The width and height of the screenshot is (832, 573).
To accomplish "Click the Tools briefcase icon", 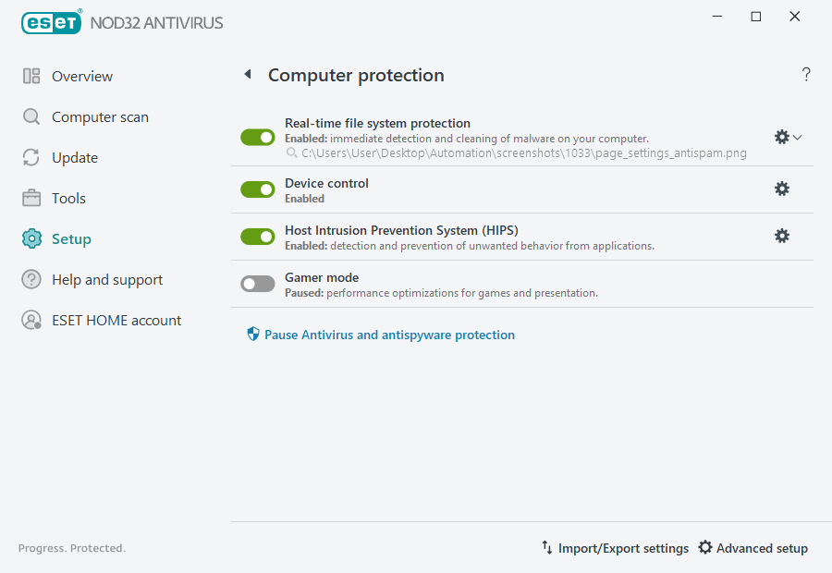I will point(31,199).
